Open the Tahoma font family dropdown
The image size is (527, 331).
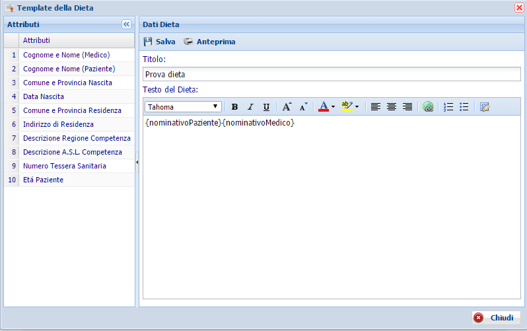pos(183,107)
